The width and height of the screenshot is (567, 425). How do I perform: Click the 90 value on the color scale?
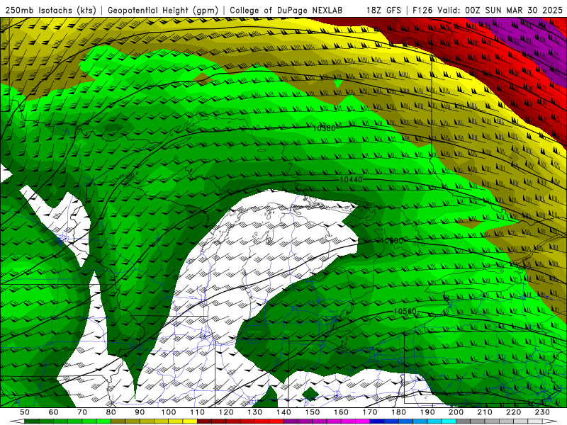tap(140, 412)
